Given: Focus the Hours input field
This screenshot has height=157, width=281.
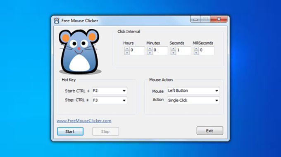Looking at the screenshot, I should point(137,51).
